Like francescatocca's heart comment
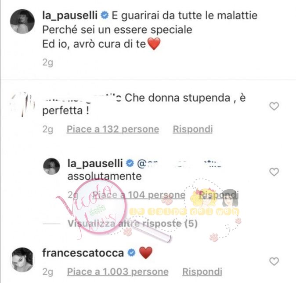 pyautogui.click(x=274, y=261)
